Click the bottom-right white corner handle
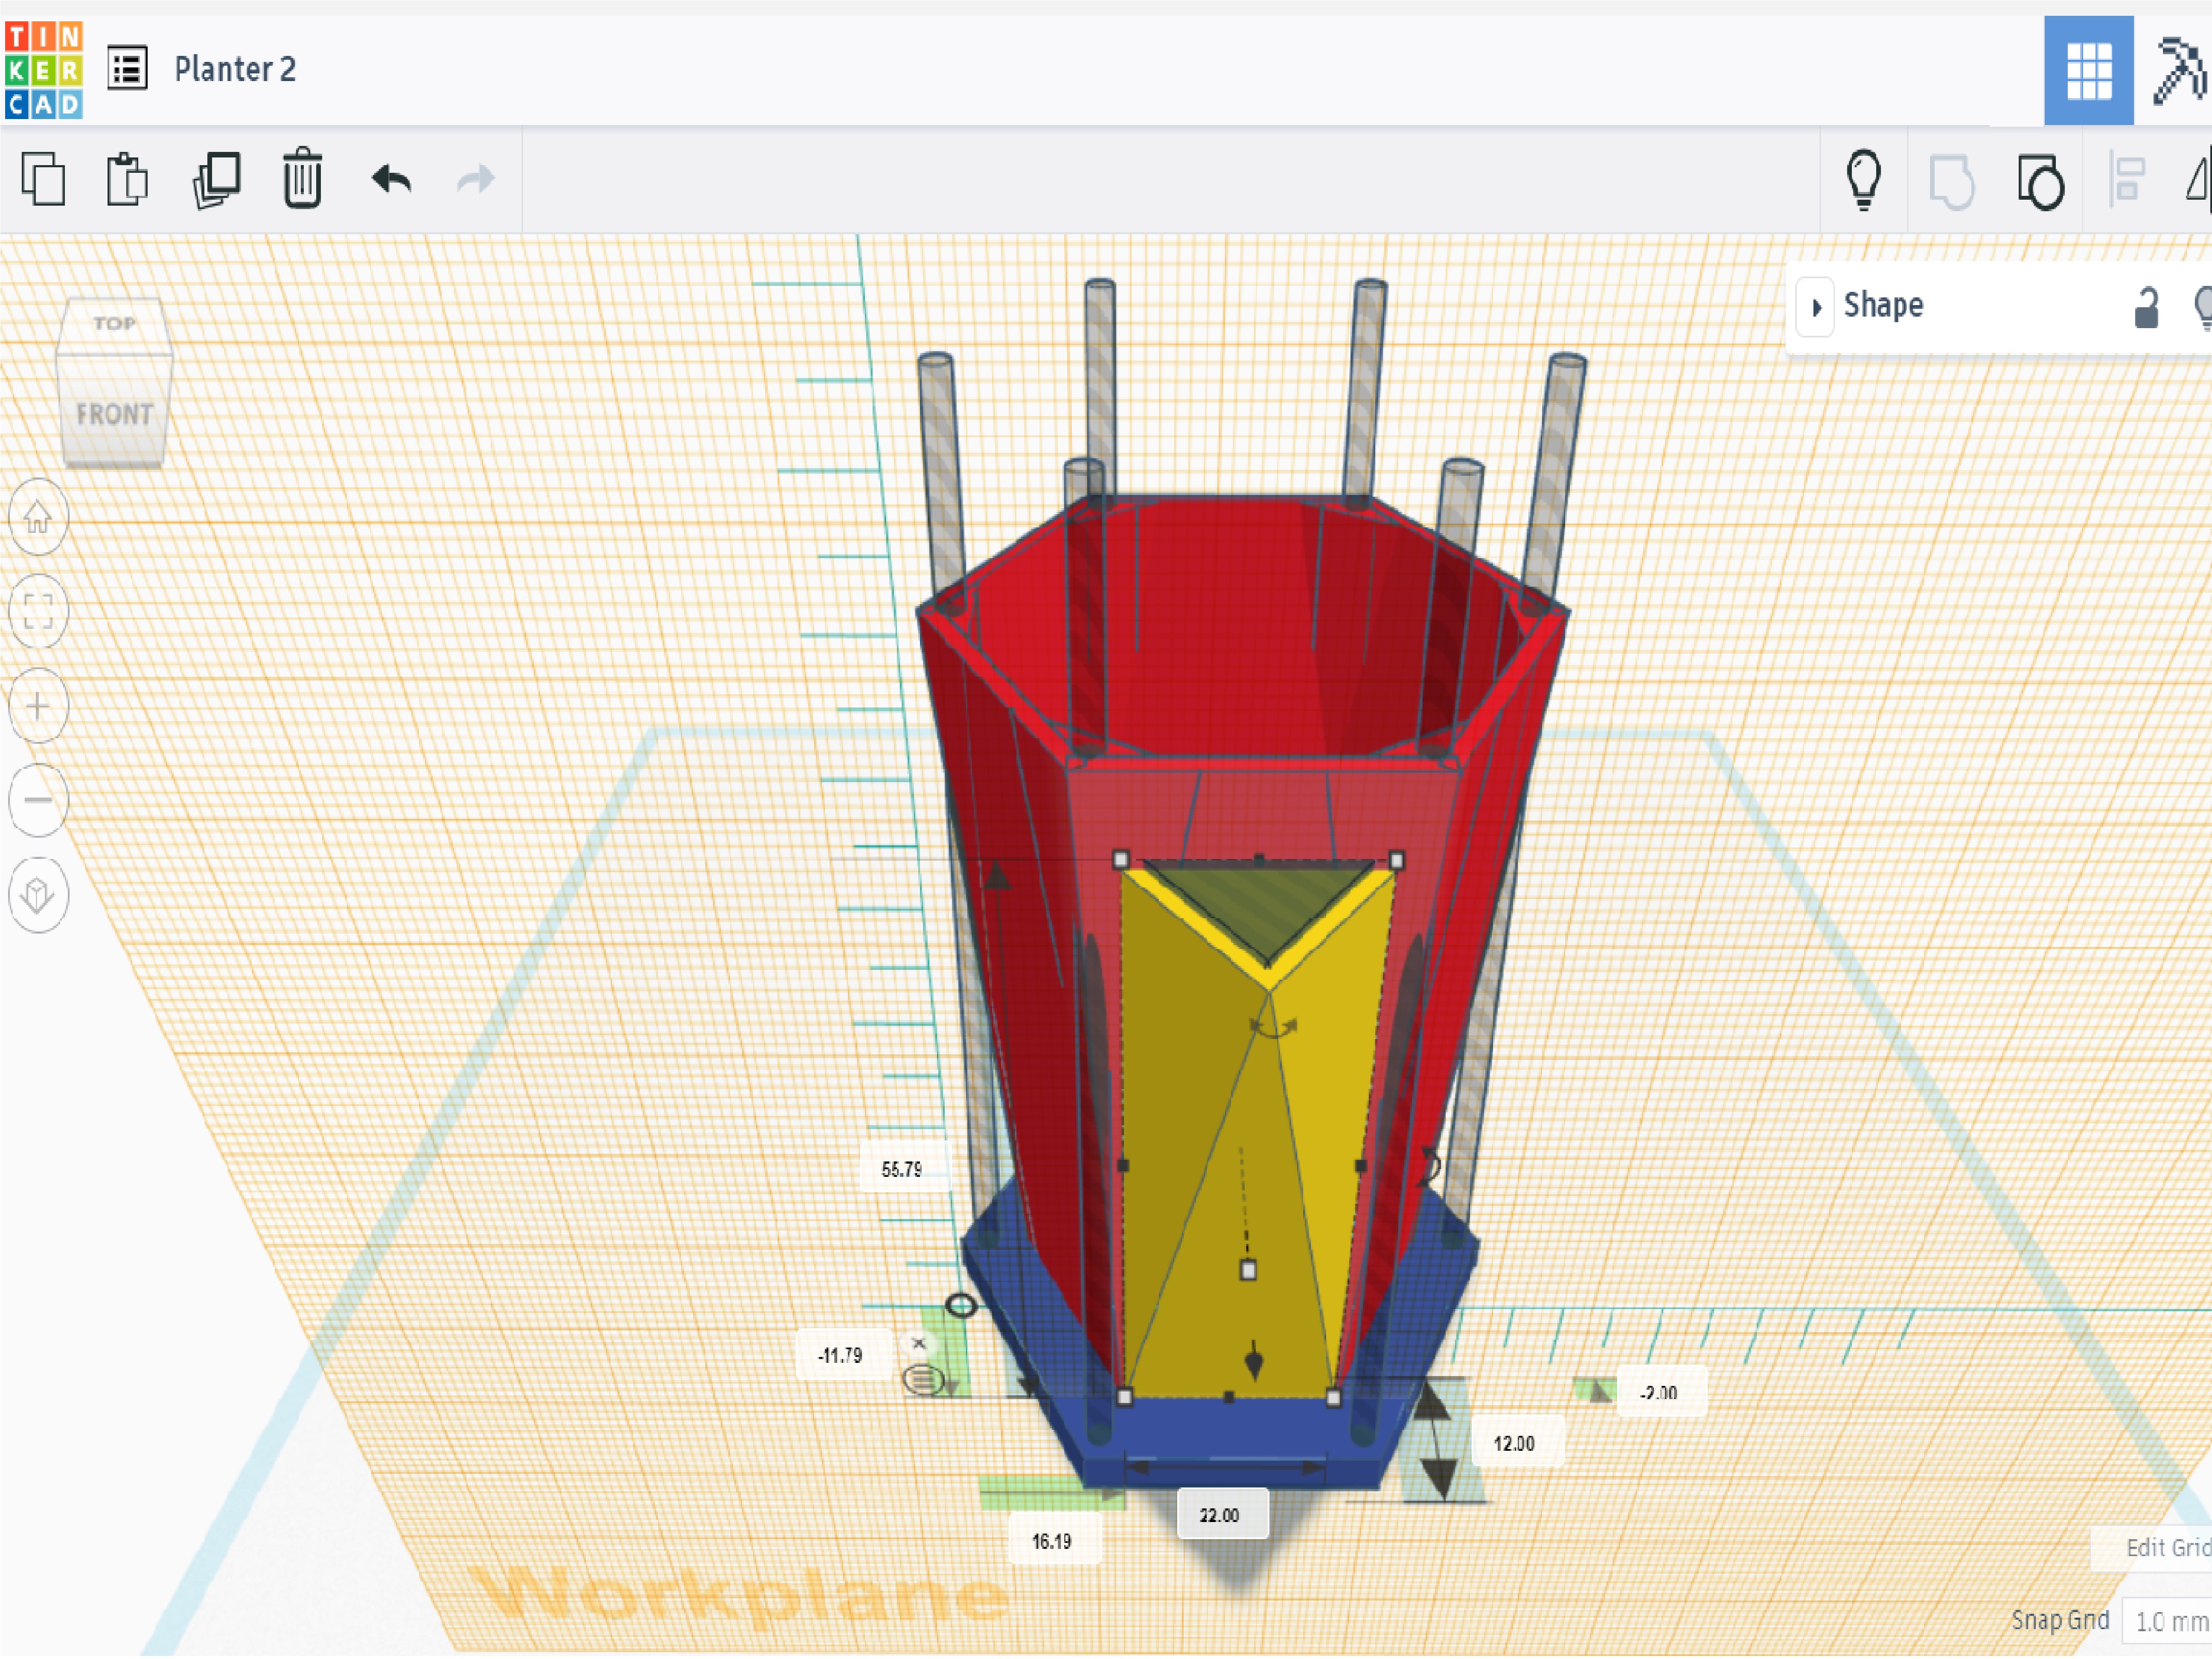This screenshot has width=2212, height=1659. 1333,1398
